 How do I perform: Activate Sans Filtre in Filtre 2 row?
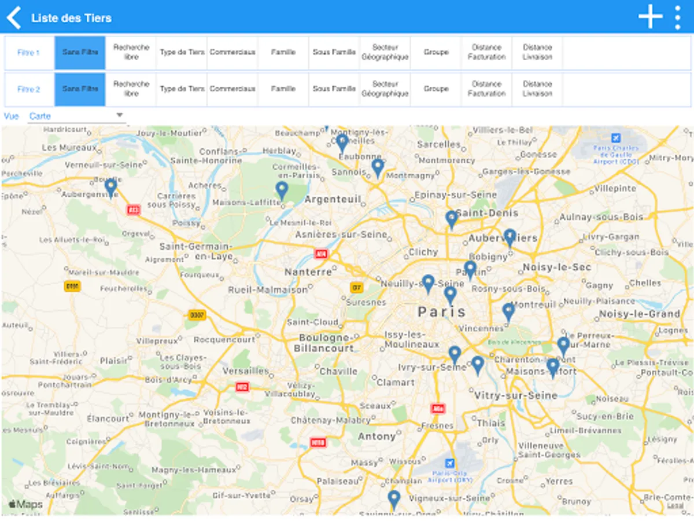click(x=80, y=89)
